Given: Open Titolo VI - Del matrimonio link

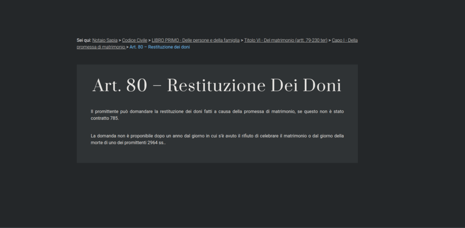Looking at the screenshot, I should [286, 40].
